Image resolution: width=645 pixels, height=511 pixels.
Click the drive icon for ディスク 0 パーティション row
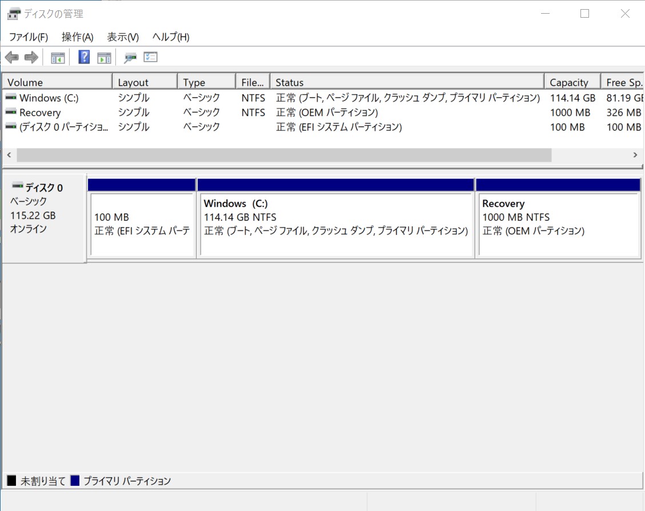(x=11, y=126)
